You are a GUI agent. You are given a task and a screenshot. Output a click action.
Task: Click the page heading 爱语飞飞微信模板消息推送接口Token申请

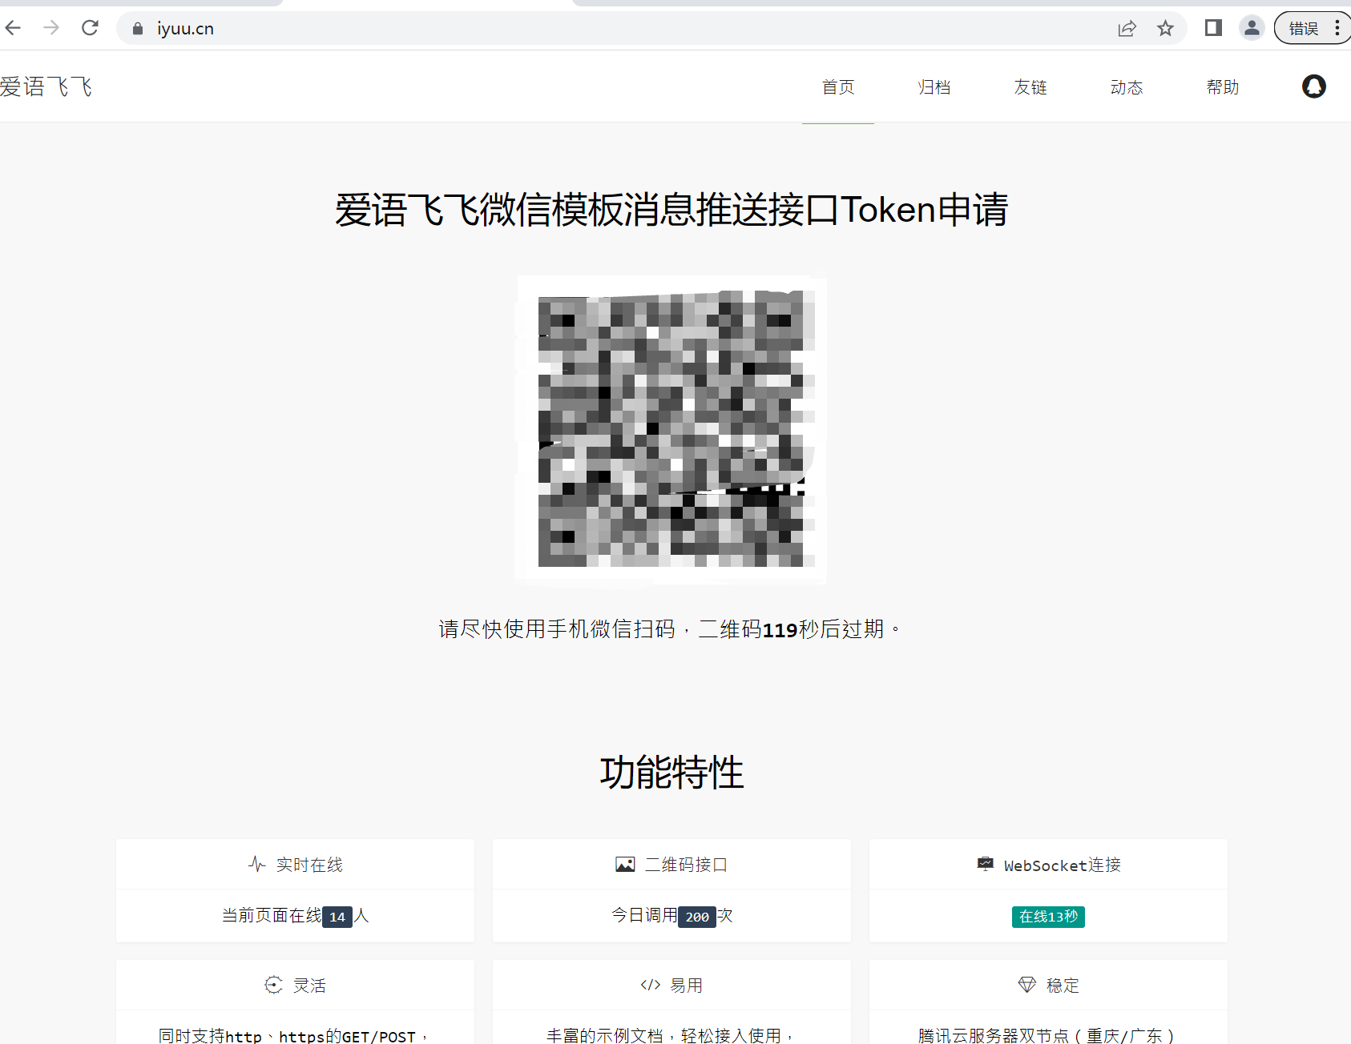coord(671,211)
